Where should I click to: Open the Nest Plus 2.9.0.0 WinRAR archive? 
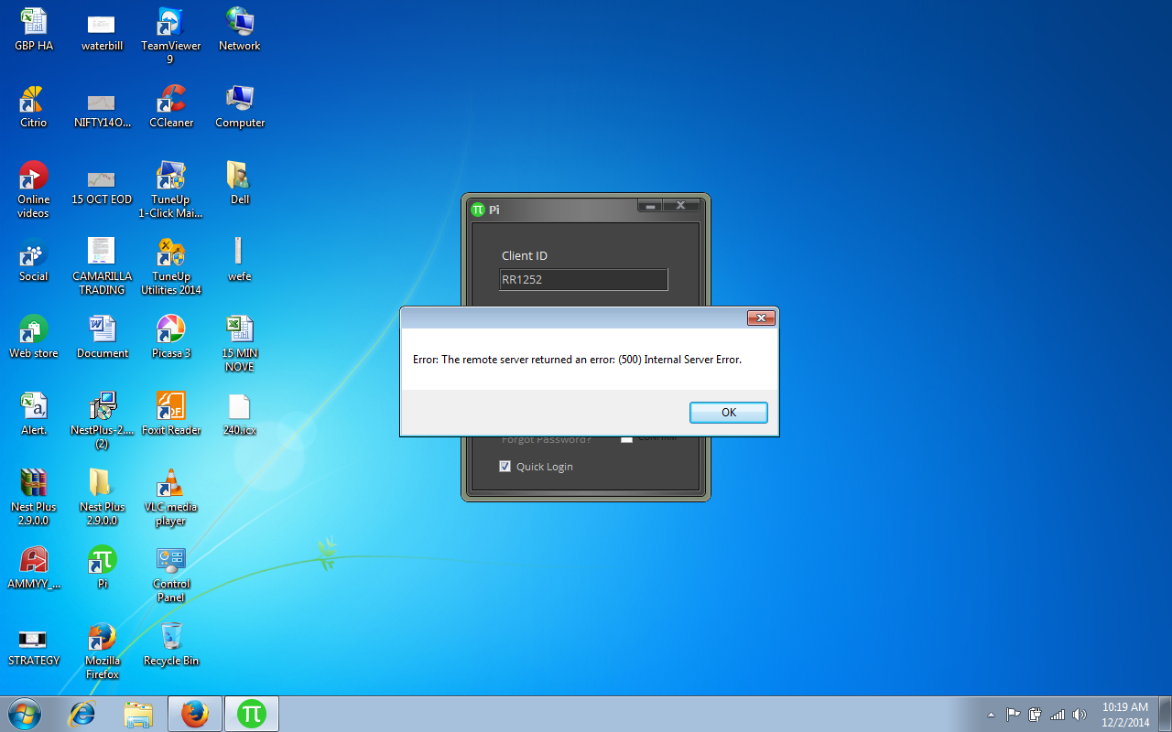(34, 498)
